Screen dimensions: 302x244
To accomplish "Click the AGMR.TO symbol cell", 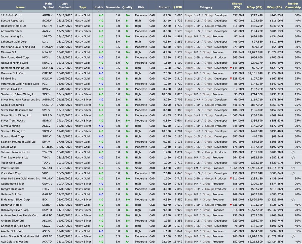I will (49, 99).
